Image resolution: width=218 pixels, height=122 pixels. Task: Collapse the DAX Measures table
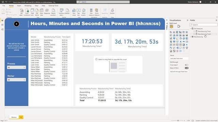[191, 28]
